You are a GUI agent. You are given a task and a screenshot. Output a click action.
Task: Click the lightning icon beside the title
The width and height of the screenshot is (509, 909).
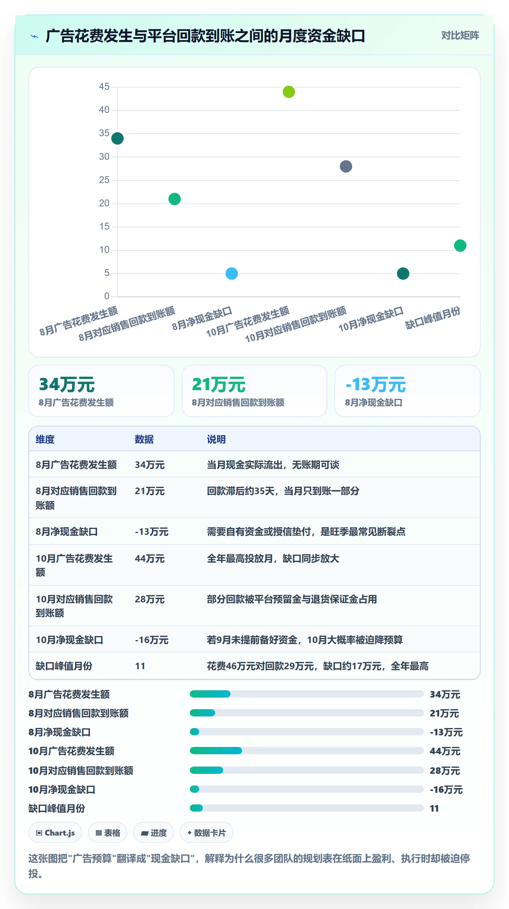[35, 36]
